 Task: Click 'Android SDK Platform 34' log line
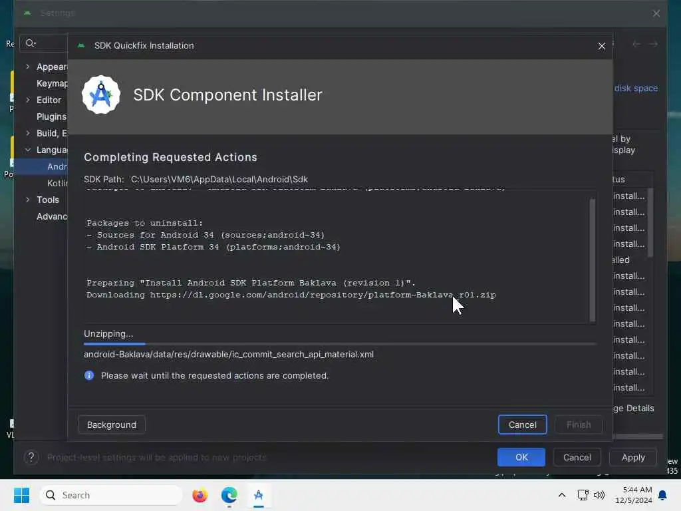pos(213,247)
